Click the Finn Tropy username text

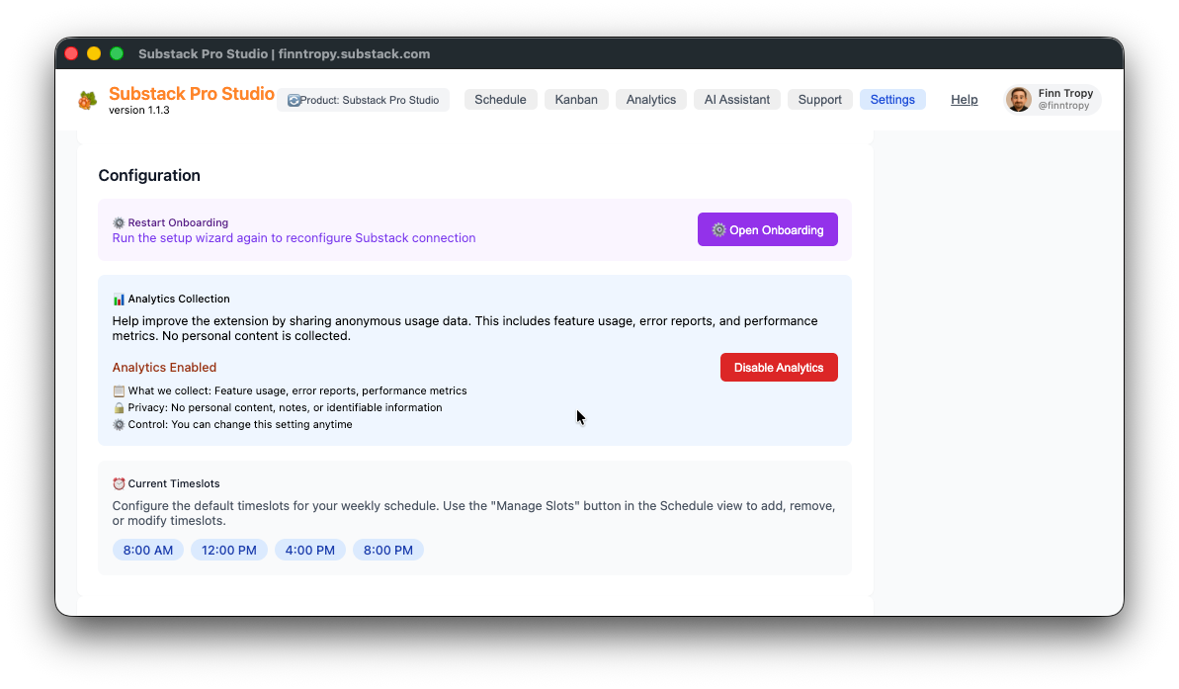[x=1065, y=93]
